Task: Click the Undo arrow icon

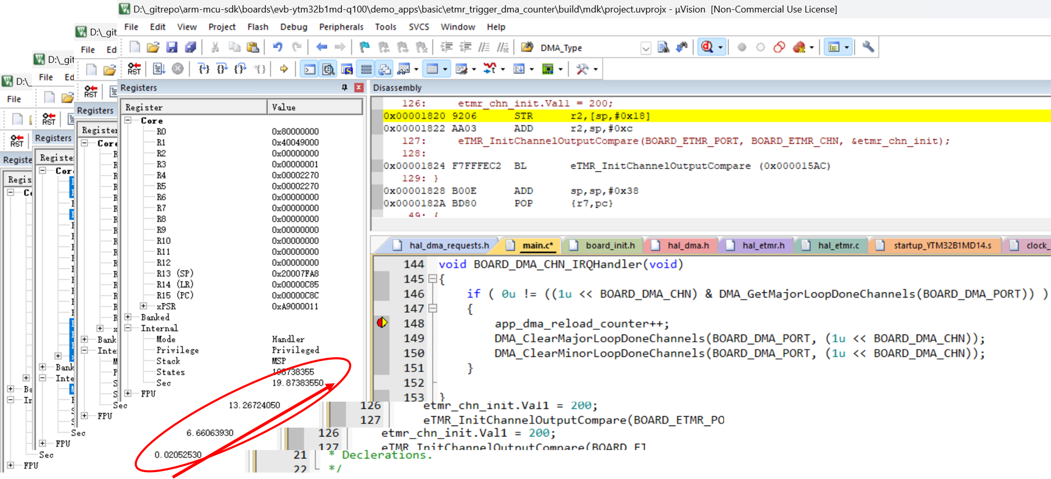Action: click(277, 47)
